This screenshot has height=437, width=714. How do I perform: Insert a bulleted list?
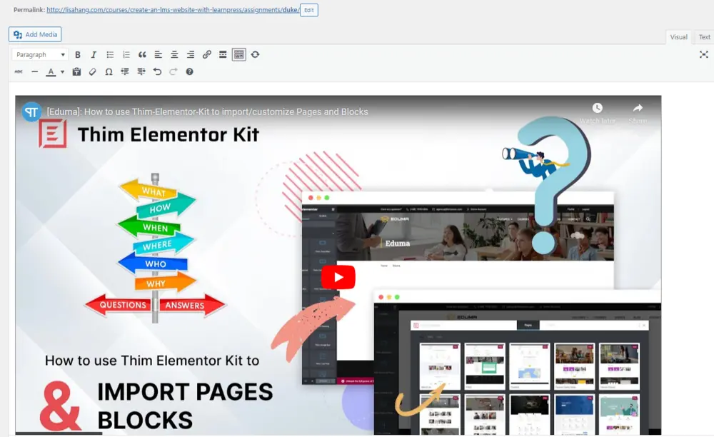(x=110, y=54)
